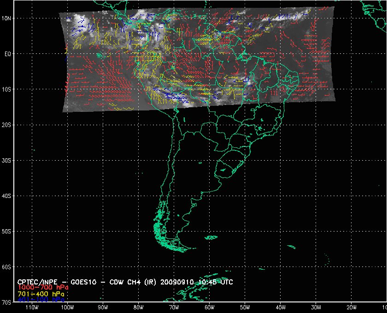Click the 70S latitude label
Image resolution: width=387 pixels, height=313 pixels.
pos(6,302)
